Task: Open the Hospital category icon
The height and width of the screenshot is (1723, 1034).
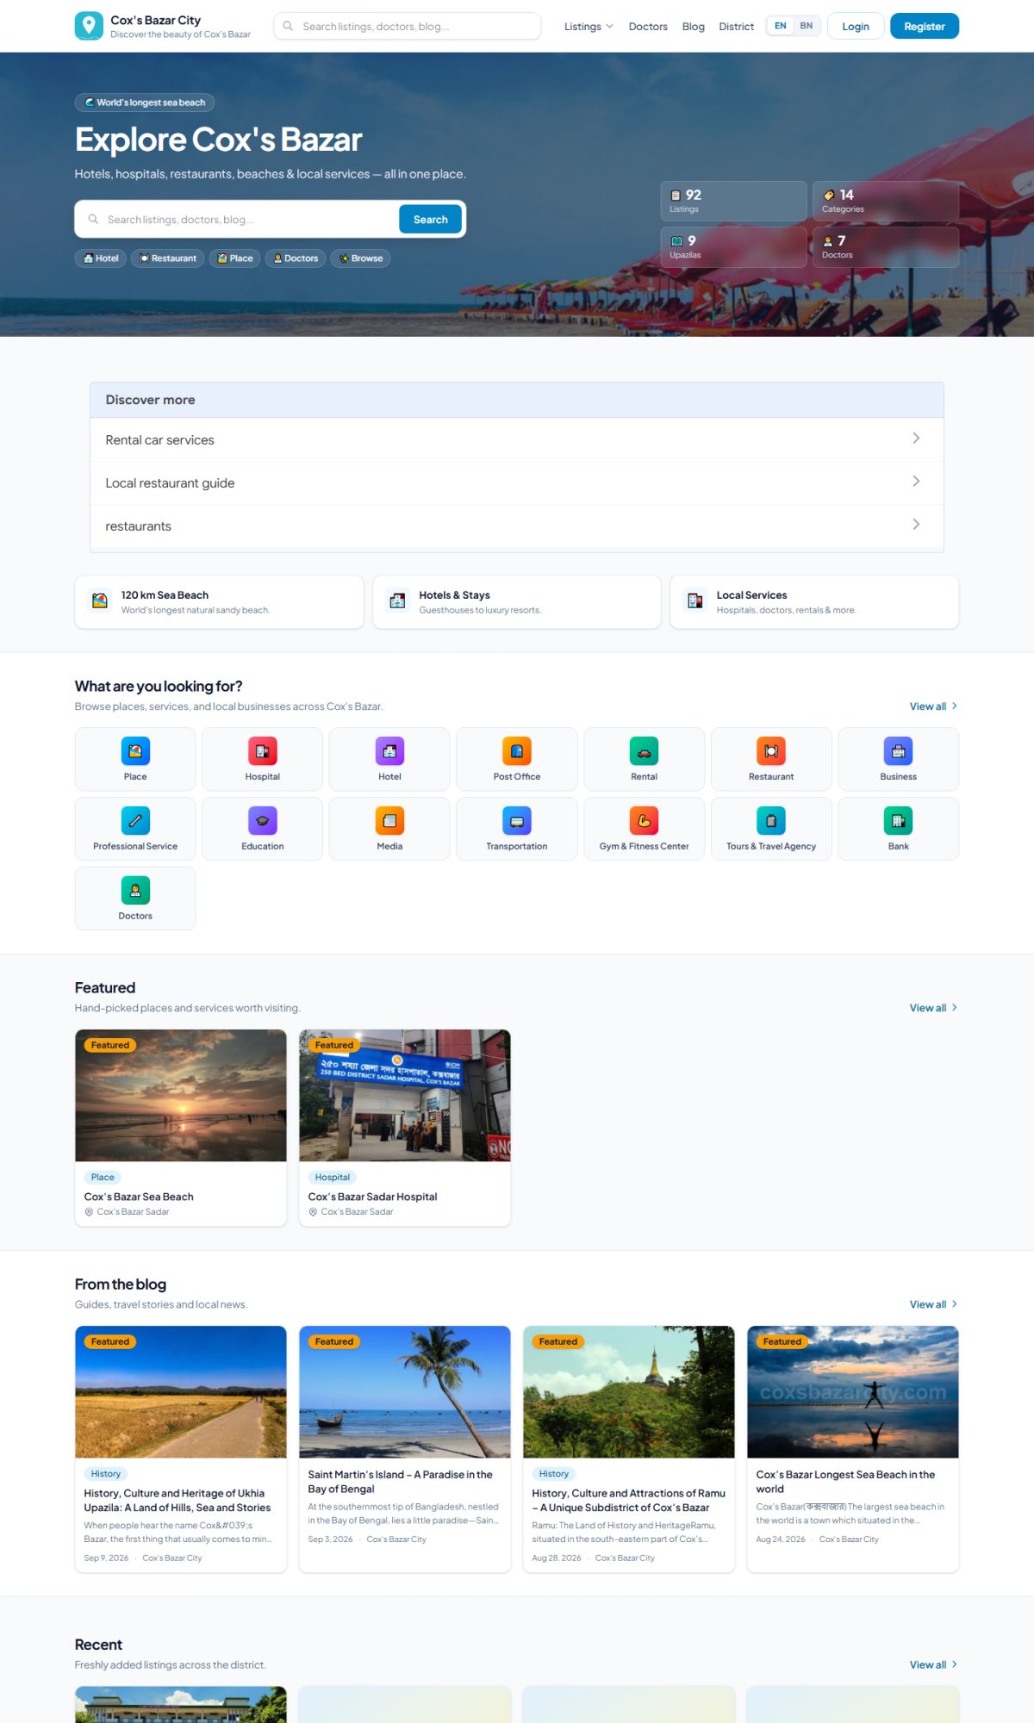Action: (263, 751)
